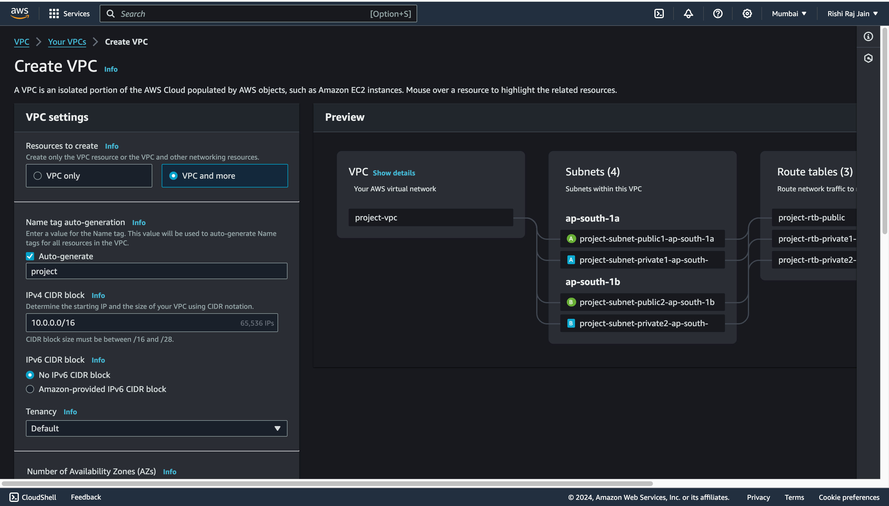The width and height of the screenshot is (889, 506).
Task: Open the info panel icon on right sidebar
Action: pyautogui.click(x=868, y=36)
